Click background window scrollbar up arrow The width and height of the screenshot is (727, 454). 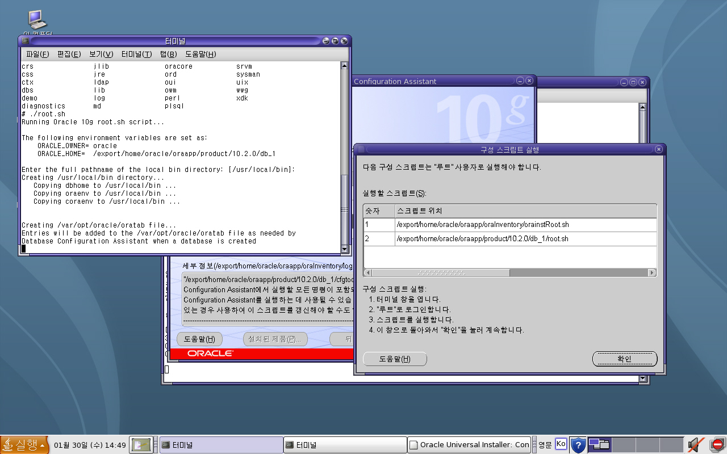pos(642,107)
